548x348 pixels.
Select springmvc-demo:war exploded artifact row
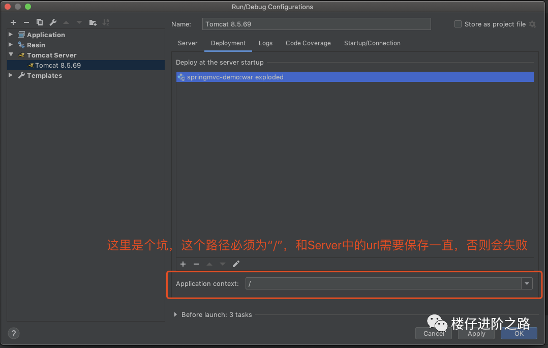(x=355, y=77)
